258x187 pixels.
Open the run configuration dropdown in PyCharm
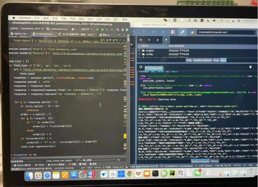[86, 29]
